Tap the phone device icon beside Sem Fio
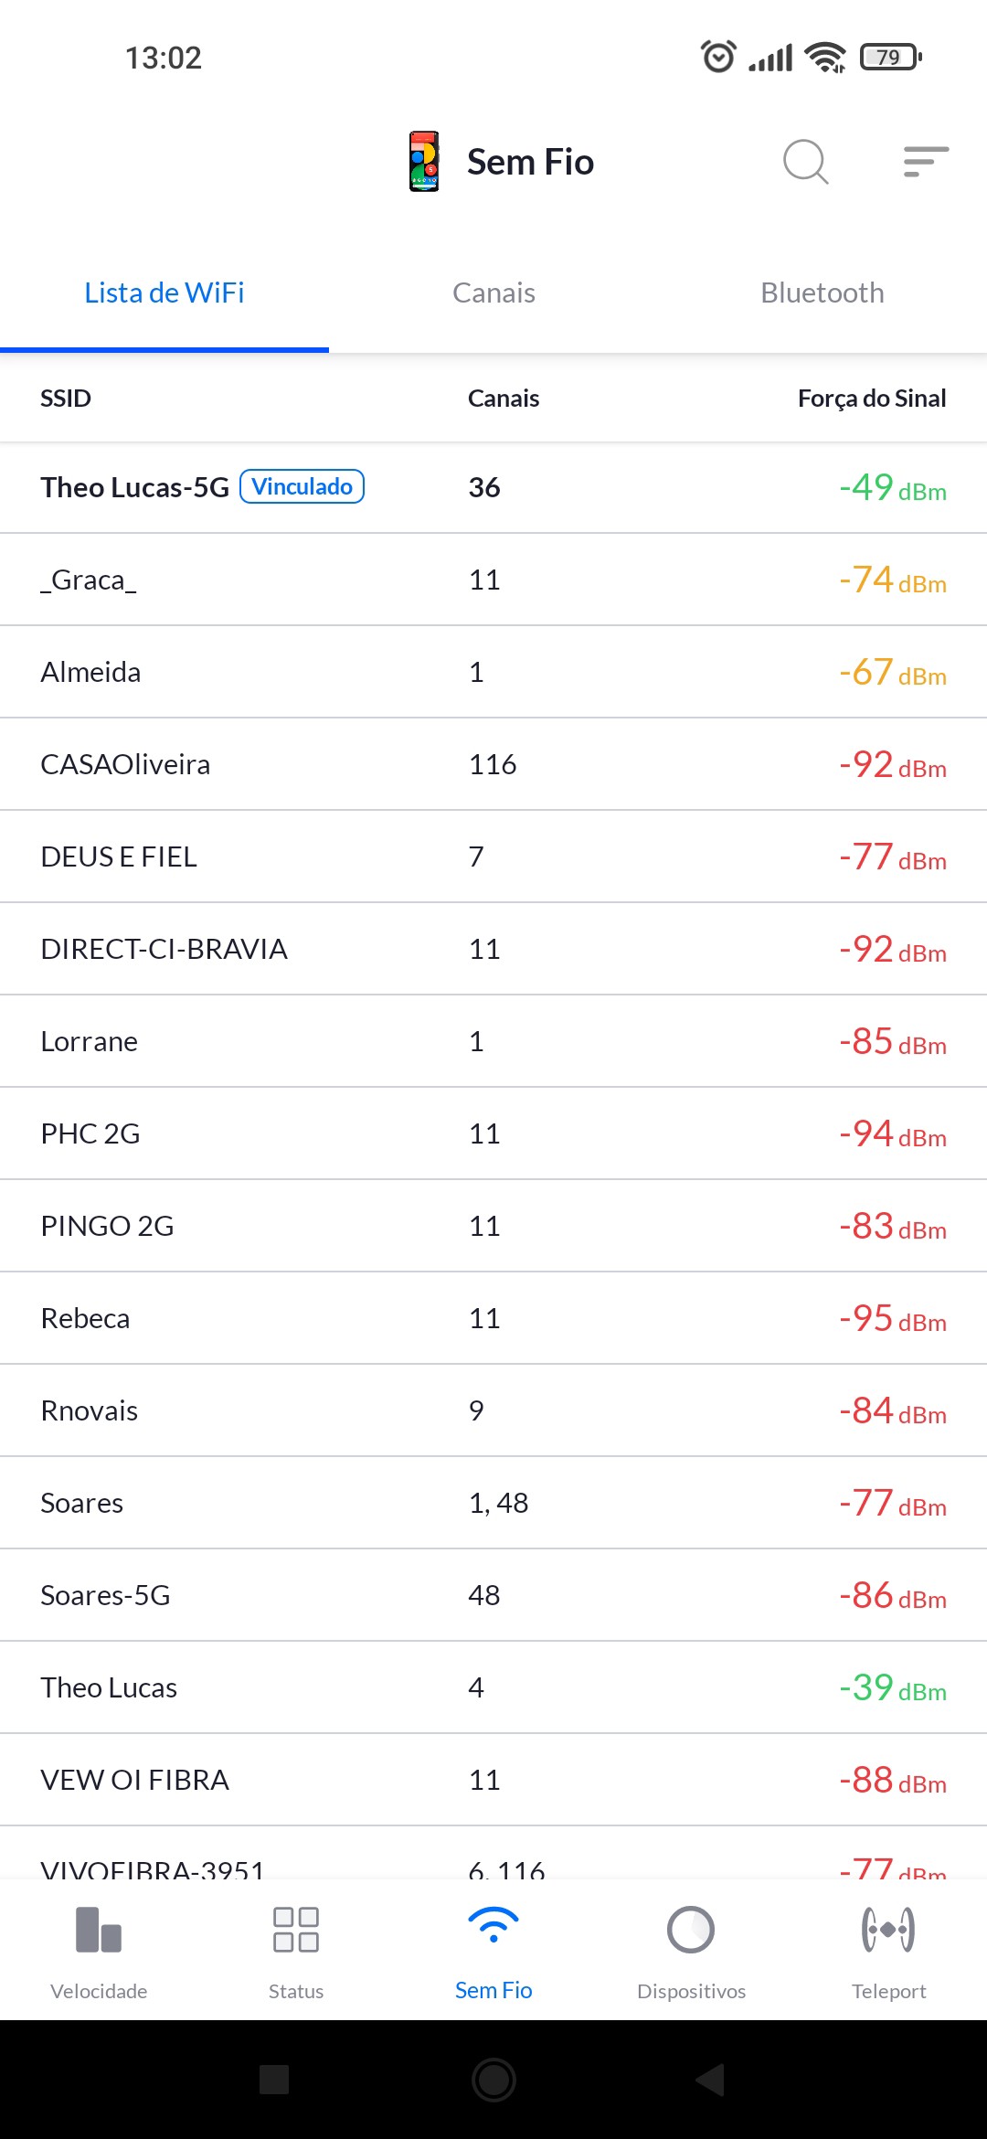 pyautogui.click(x=424, y=162)
